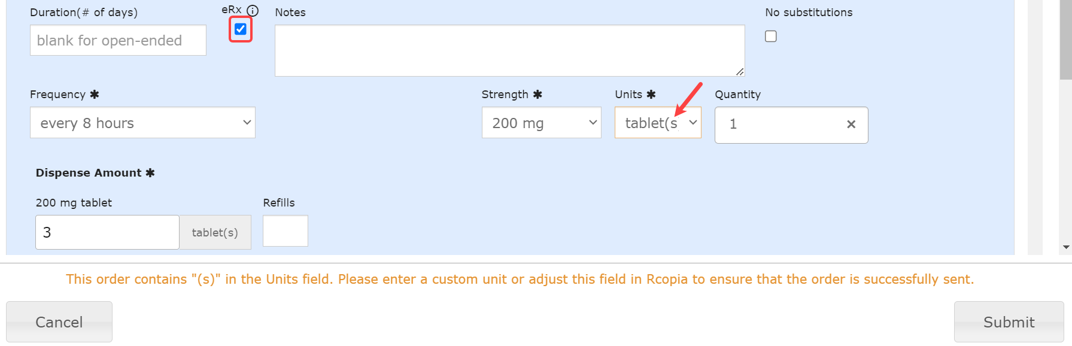Click the eRx info icon
This screenshot has width=1072, height=346.
point(253,11)
